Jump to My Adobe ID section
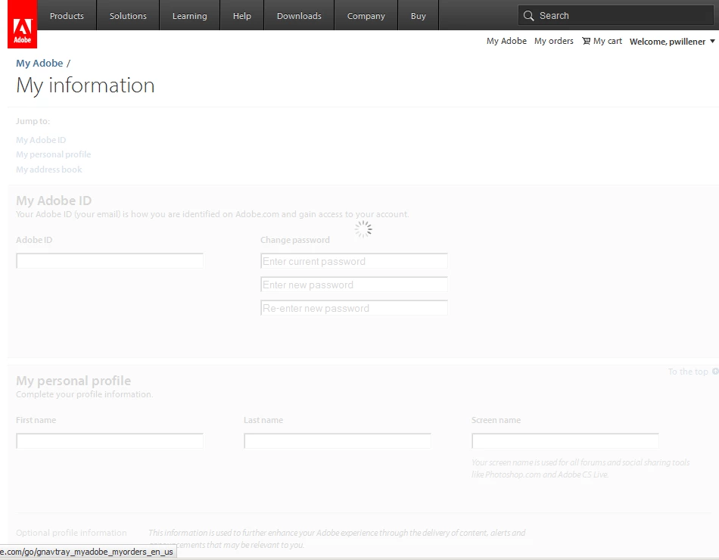Viewport: 719px width, 560px height. (x=41, y=140)
